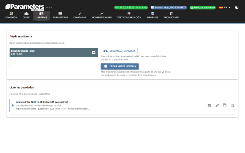
Task: Inspect the Intarcon library with magnifier icon
Action: pyautogui.click(x=209, y=105)
